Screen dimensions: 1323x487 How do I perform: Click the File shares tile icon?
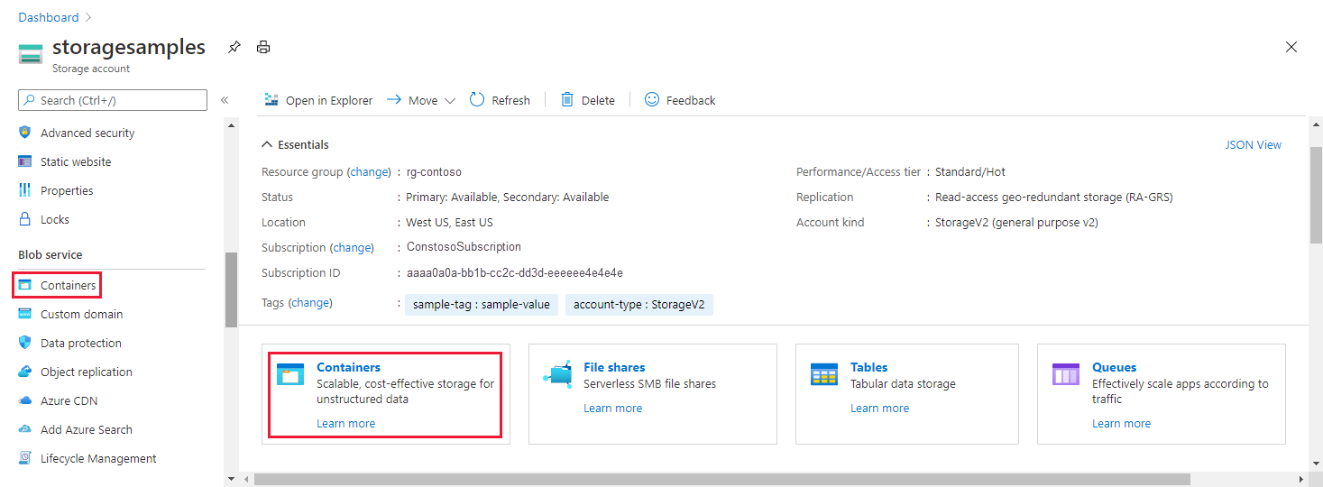557,374
